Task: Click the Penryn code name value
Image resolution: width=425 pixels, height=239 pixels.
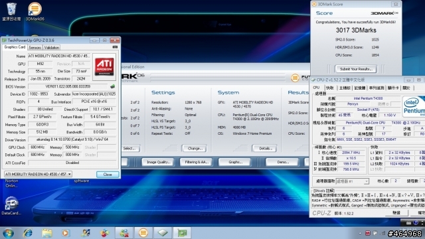Action: coord(353,104)
